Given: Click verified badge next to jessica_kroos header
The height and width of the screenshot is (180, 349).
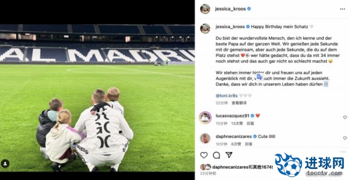Looking at the screenshot, I should [249, 9].
